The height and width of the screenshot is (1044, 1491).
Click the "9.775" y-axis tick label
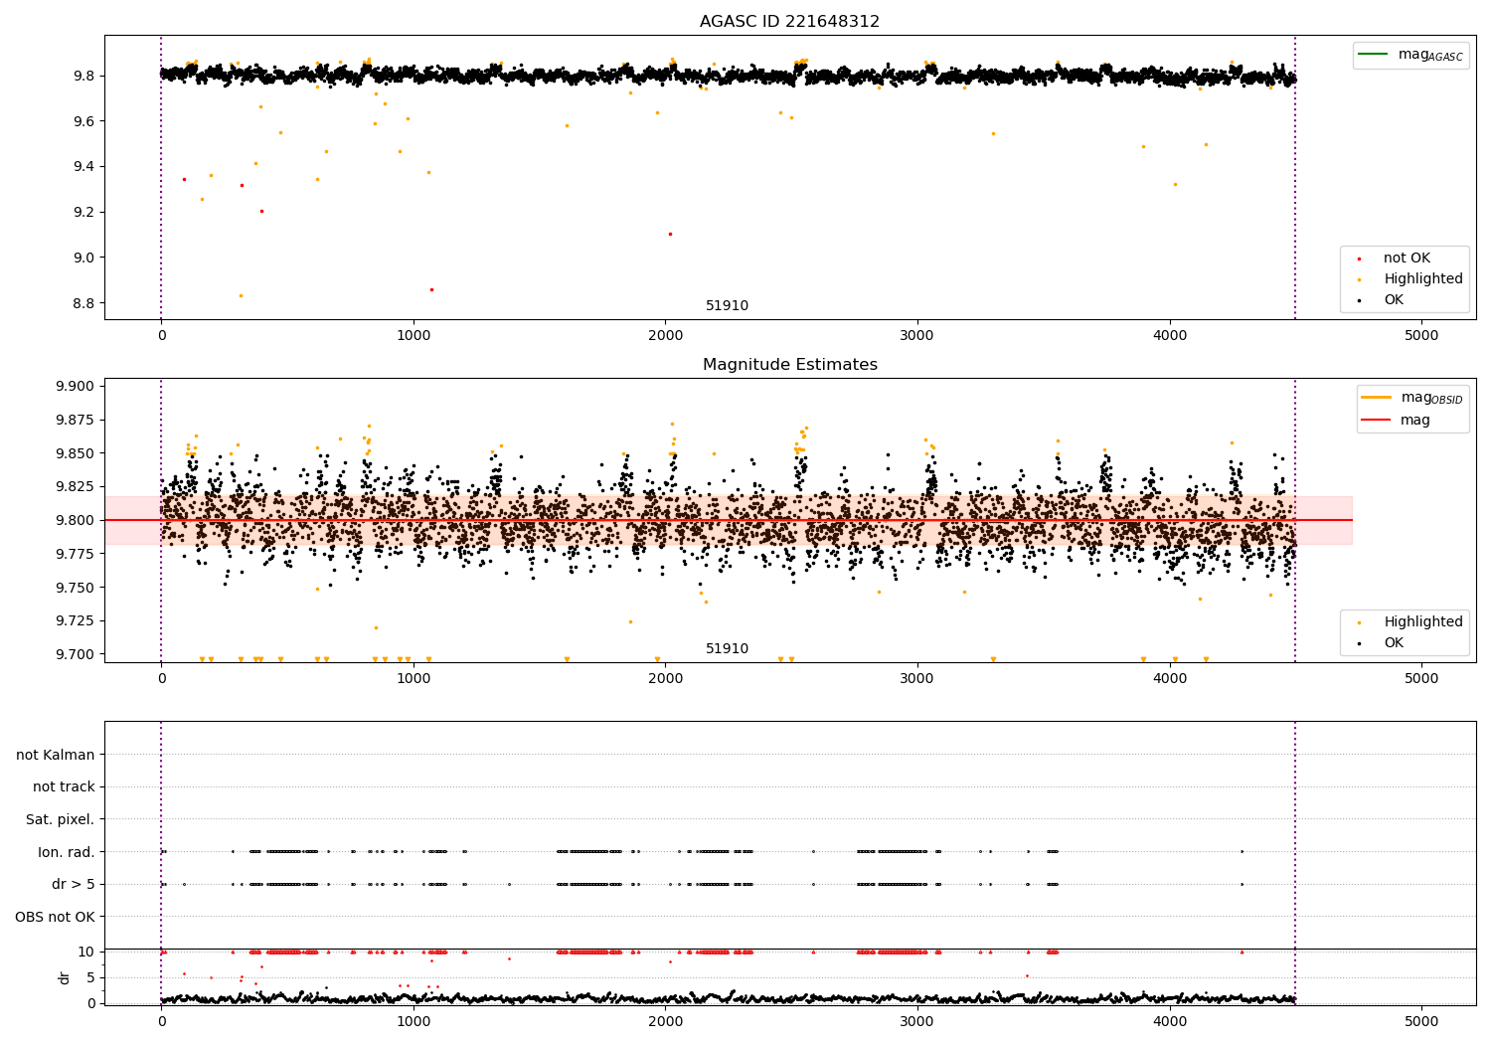click(x=75, y=554)
